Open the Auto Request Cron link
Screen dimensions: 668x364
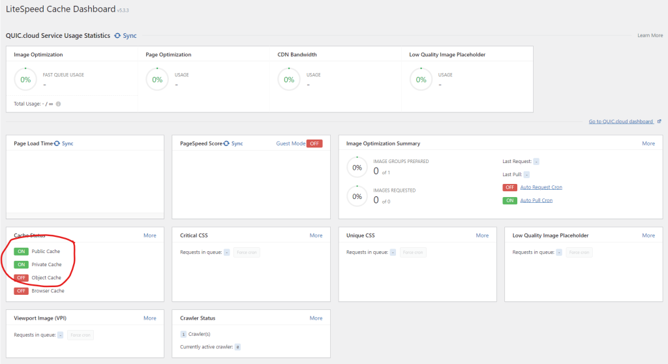[x=541, y=187]
